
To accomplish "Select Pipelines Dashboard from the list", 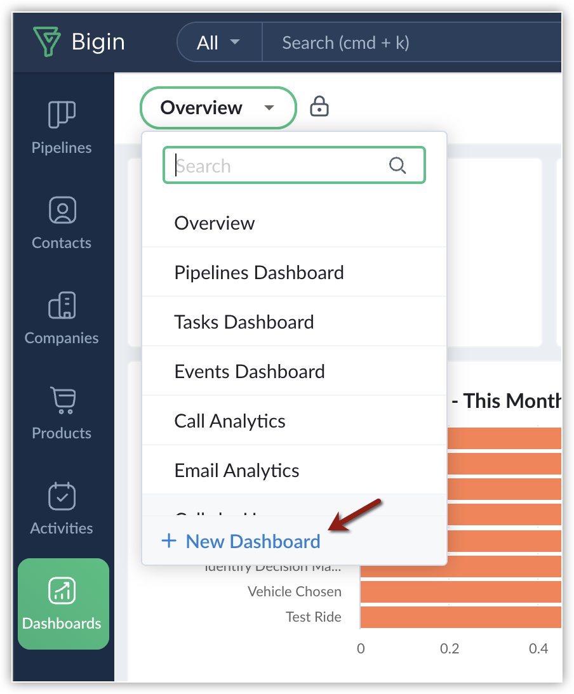I will point(294,272).
